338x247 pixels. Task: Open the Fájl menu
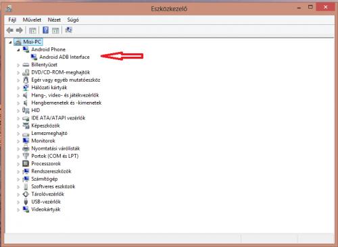point(12,20)
